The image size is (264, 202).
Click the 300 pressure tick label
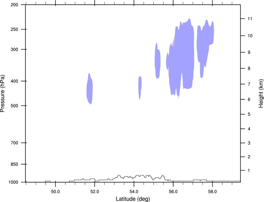point(14,49)
